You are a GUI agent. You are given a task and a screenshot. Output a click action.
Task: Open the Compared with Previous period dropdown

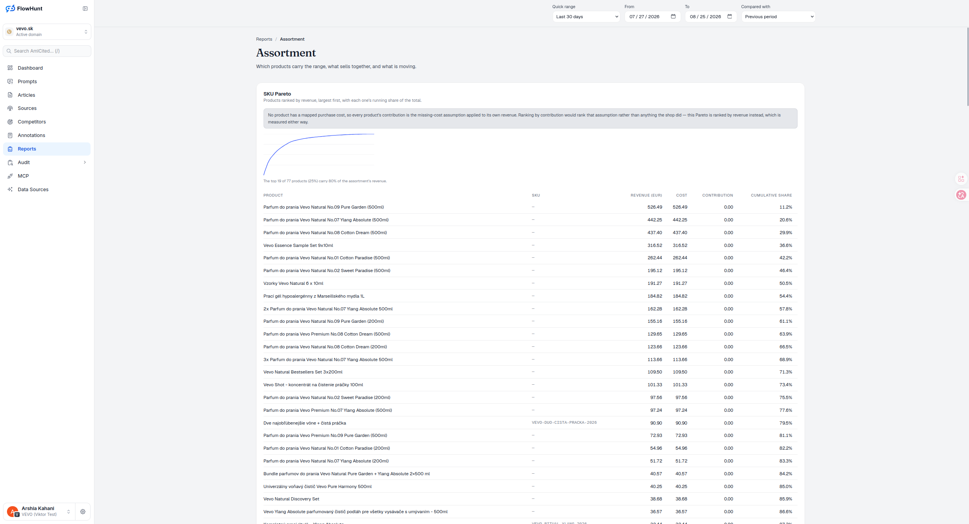tap(778, 17)
